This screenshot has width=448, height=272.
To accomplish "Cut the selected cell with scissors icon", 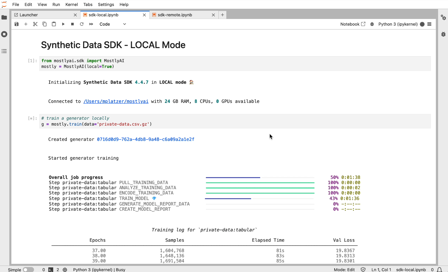I will coord(35,24).
